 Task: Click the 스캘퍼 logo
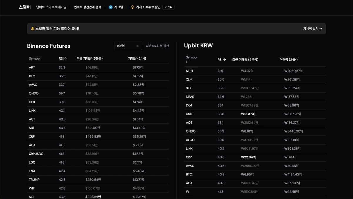click(25, 7)
